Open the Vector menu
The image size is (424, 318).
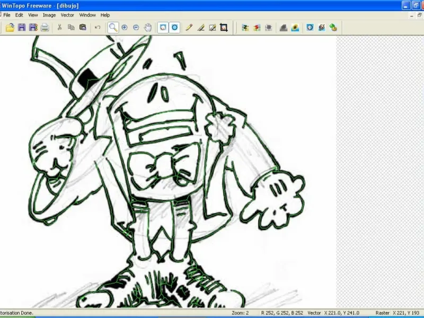[x=67, y=15]
